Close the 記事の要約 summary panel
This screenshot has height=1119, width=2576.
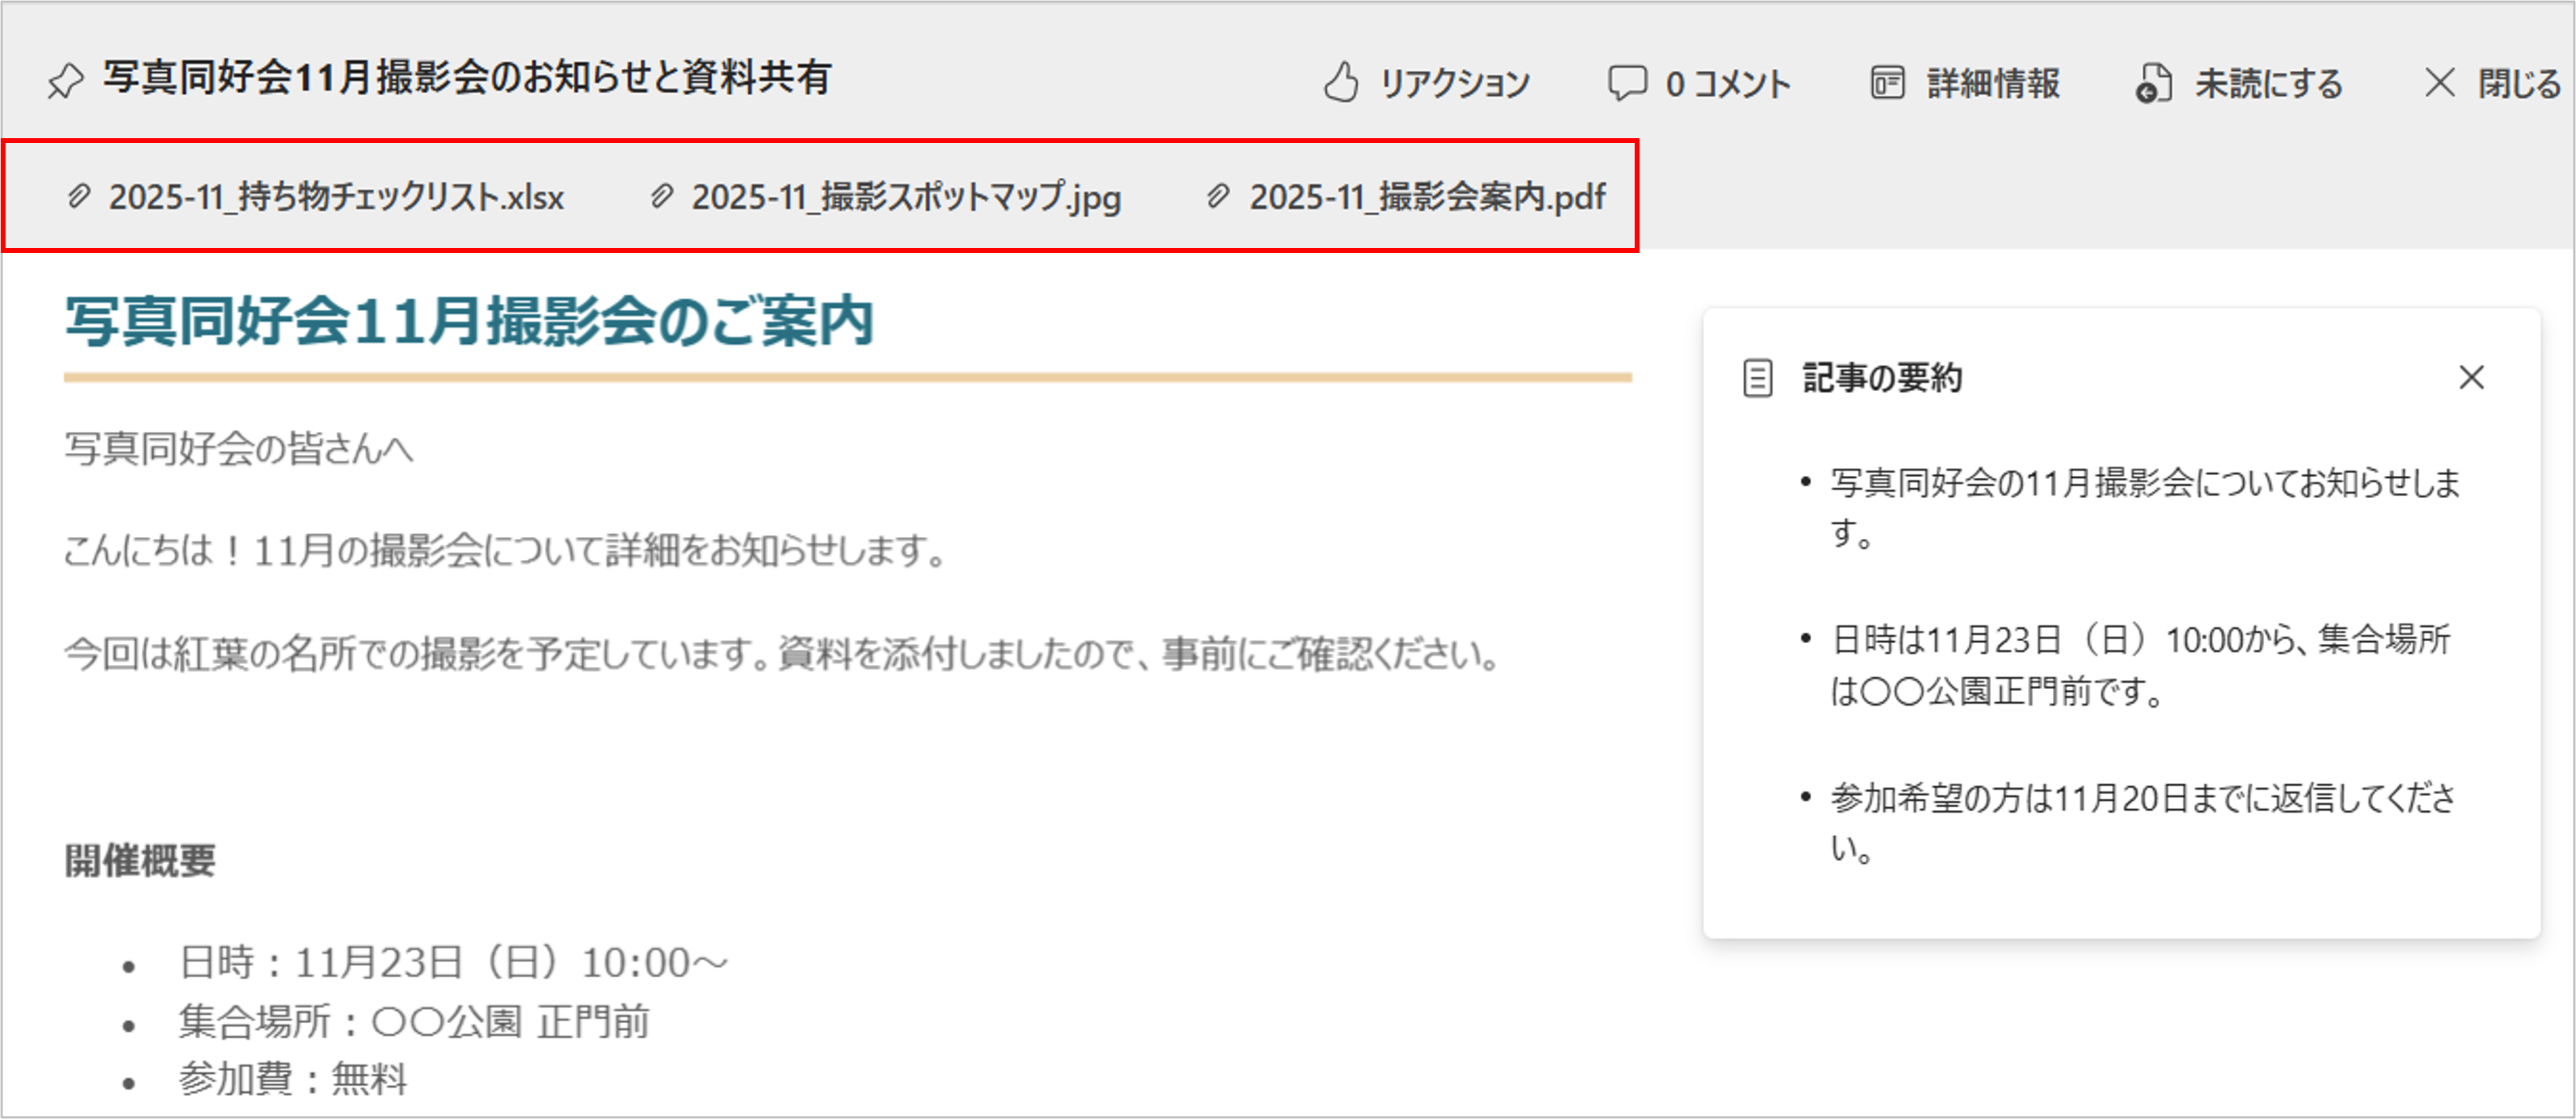coord(2472,377)
